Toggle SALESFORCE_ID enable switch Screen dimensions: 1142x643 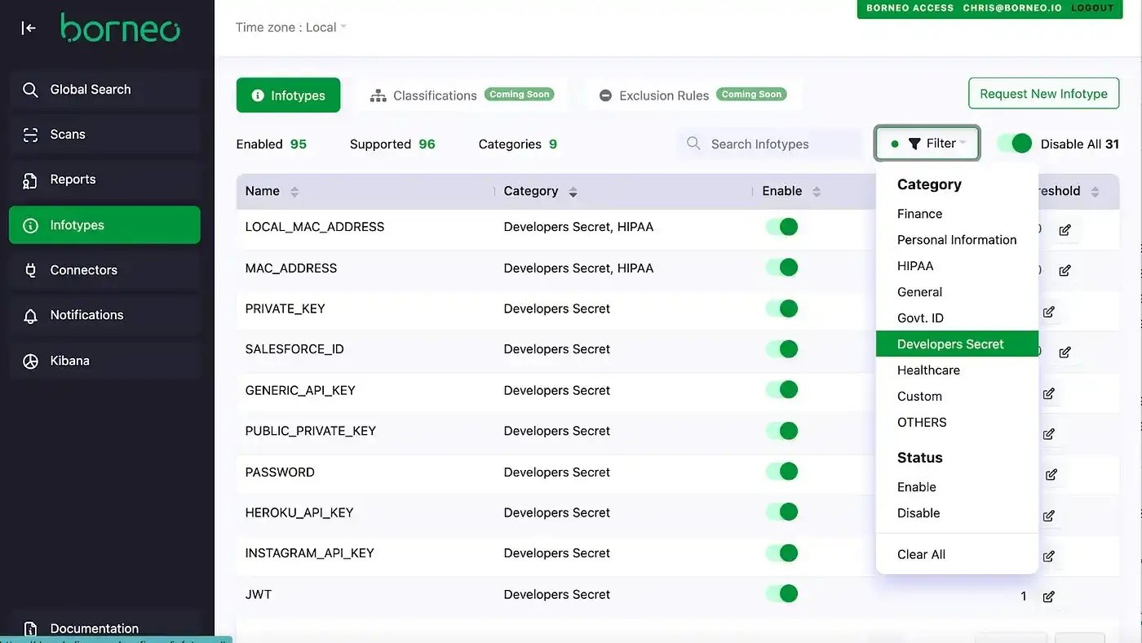pos(781,349)
